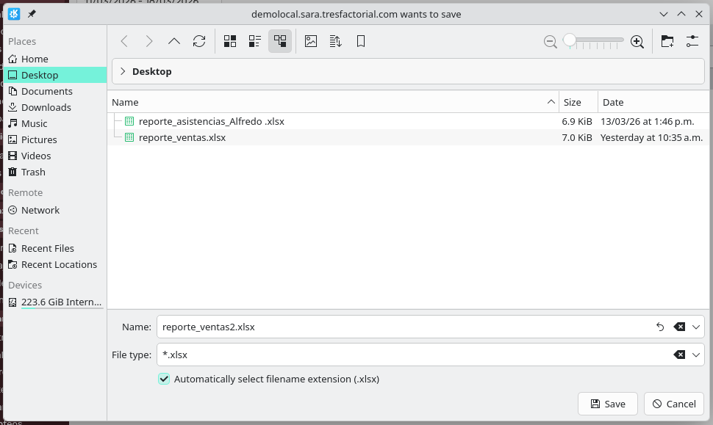Select Documents in the Places panel
This screenshot has width=713, height=425.
click(46, 91)
